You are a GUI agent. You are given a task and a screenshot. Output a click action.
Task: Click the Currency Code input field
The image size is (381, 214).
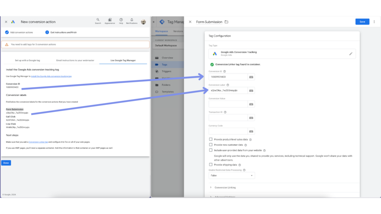(228, 131)
